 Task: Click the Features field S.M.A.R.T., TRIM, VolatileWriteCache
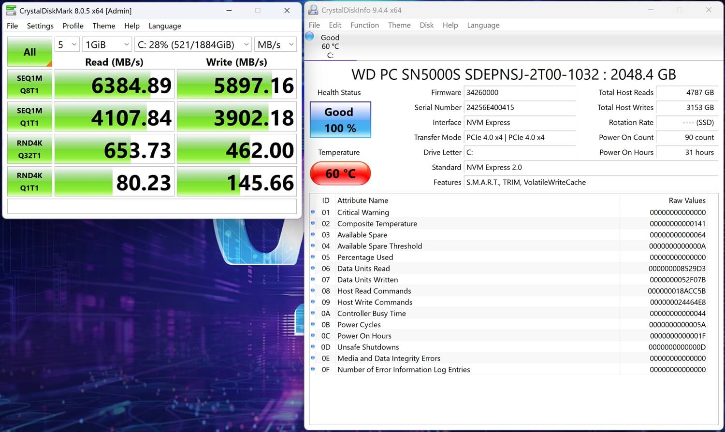[591, 182]
